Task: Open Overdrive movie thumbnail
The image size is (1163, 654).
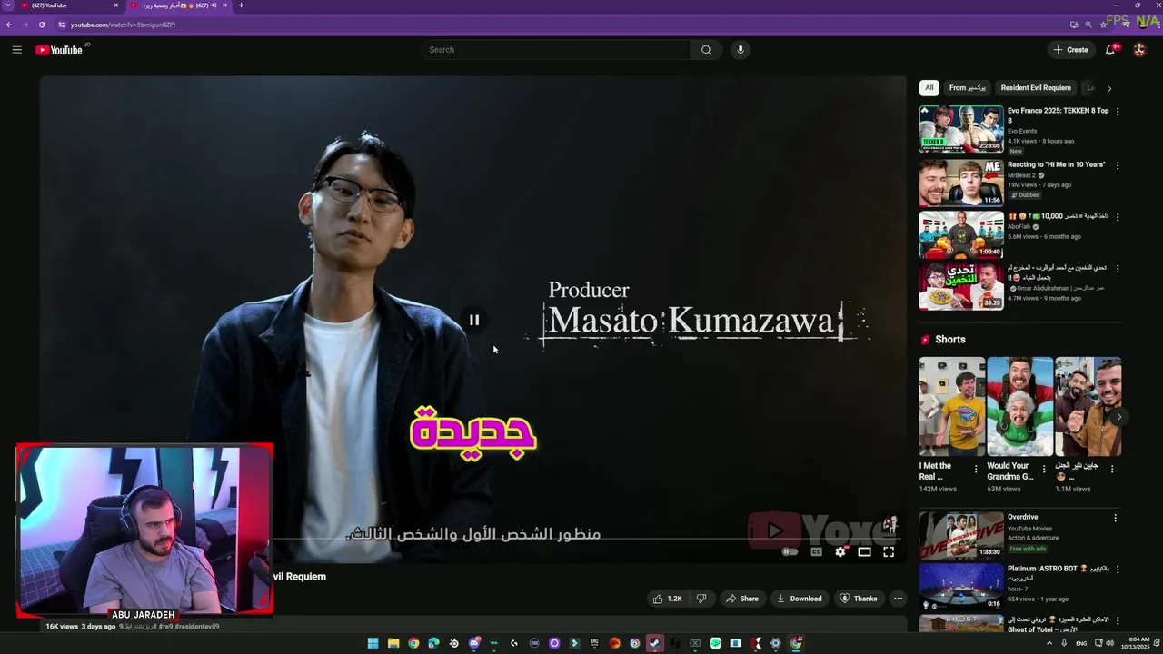Action: [x=961, y=535]
